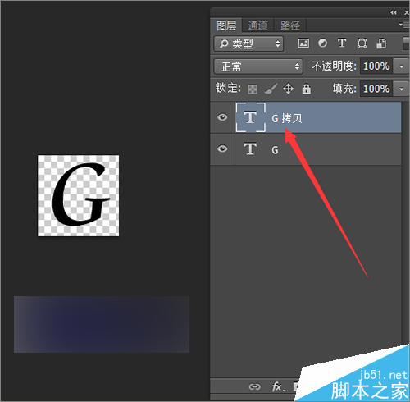Screen dimensions: 410x402
Task: Collapse the panel with the double-arrow icon
Action: pos(394,12)
